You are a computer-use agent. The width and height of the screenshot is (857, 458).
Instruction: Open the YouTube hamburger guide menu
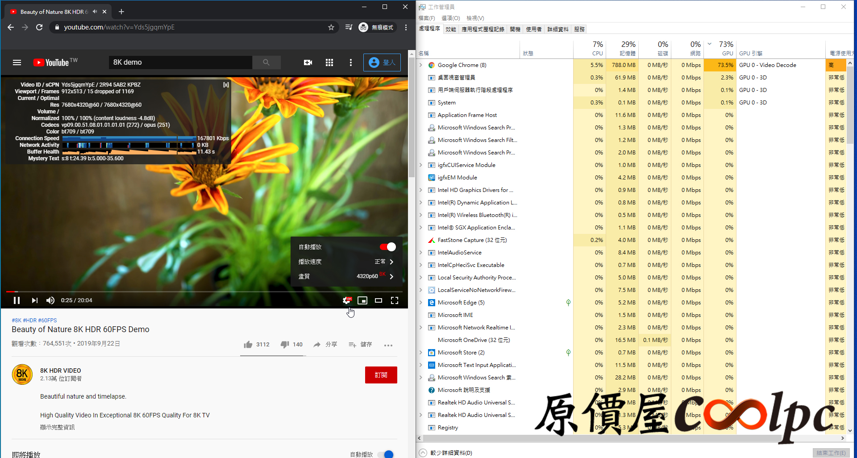coord(17,62)
